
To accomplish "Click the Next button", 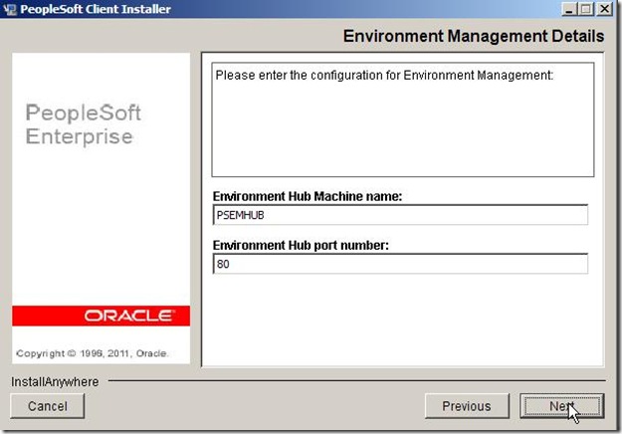I will pyautogui.click(x=560, y=406).
